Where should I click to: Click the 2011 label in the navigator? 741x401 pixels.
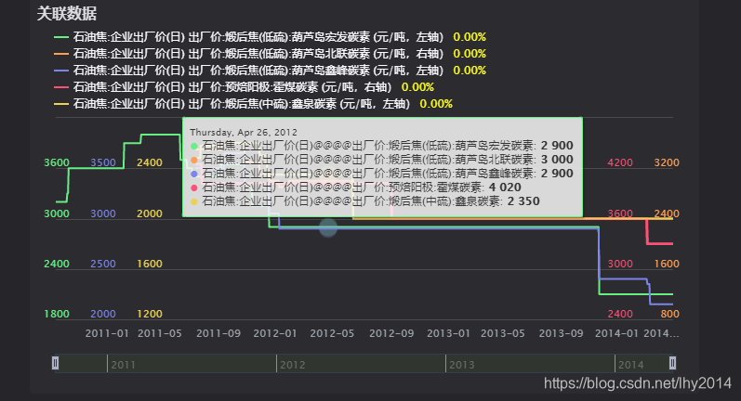pos(124,365)
